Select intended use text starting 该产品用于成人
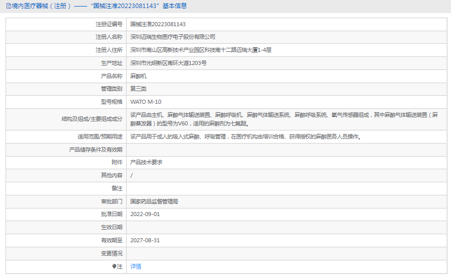 246,137
